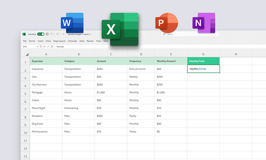Click the Movie Night cell
The width and height of the screenshot is (266, 160).
coord(46,108)
